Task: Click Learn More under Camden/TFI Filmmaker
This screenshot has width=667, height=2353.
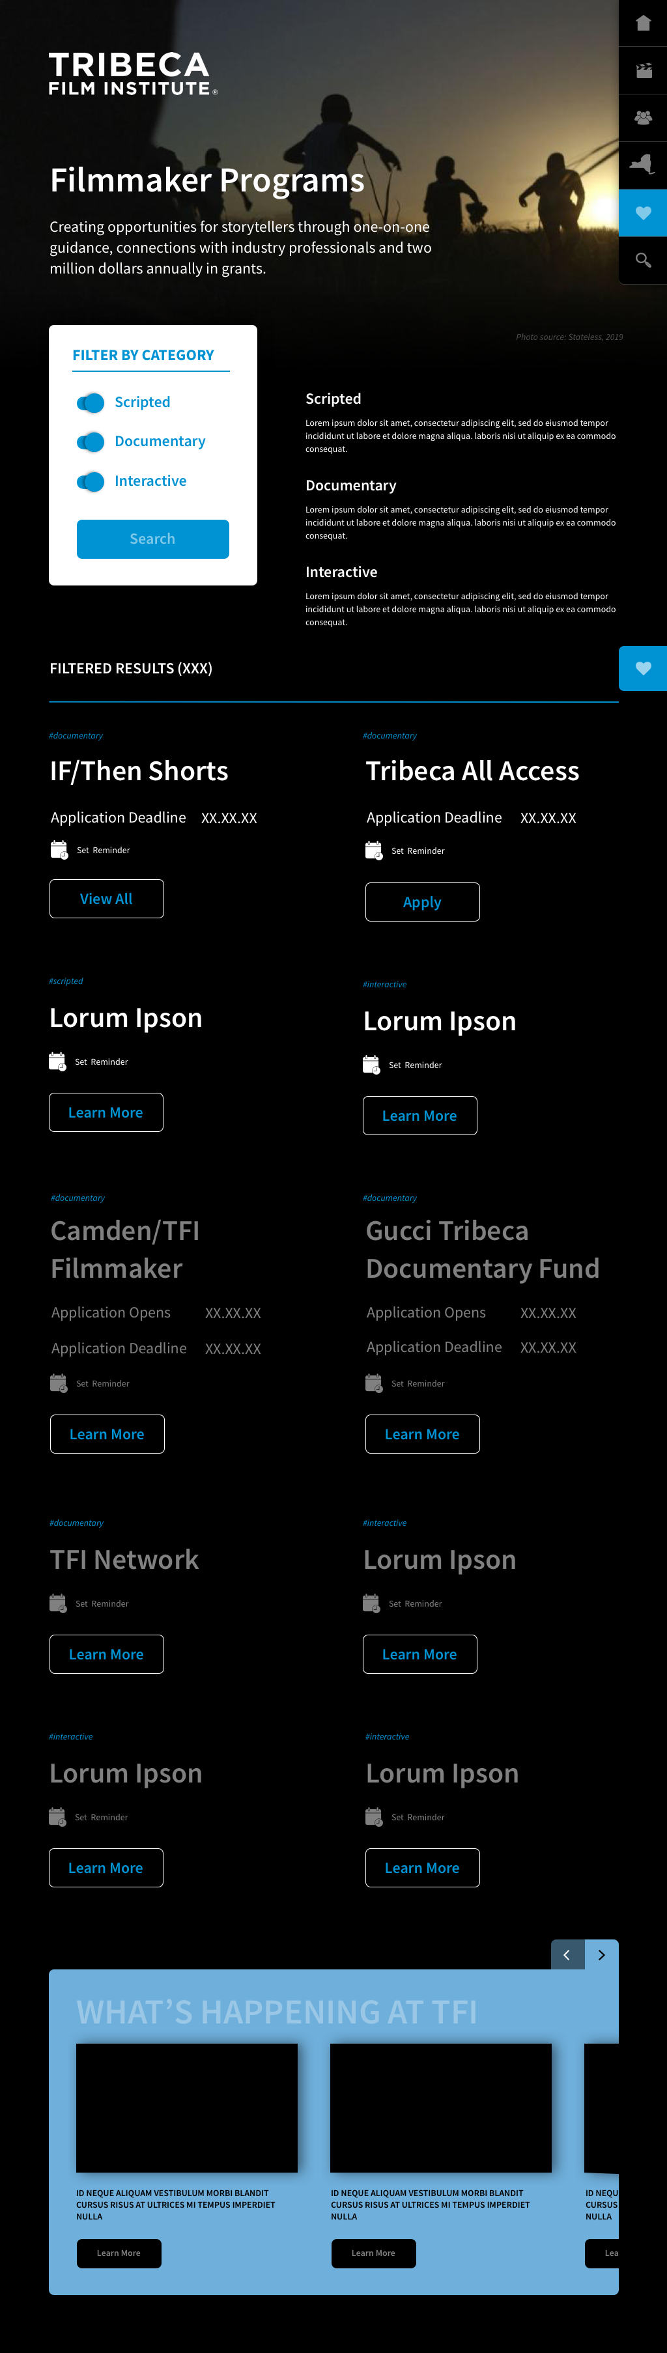Action: 107,1434
